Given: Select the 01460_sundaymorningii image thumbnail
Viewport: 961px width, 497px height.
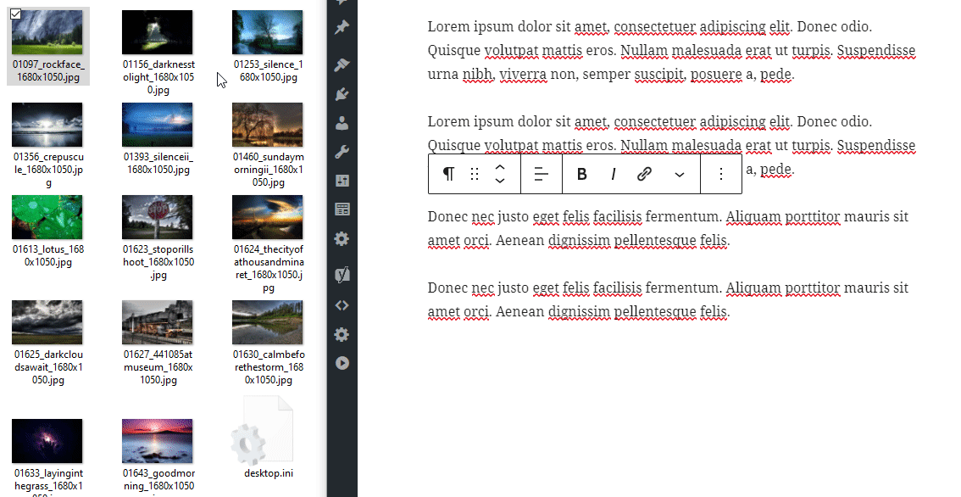Looking at the screenshot, I should [267, 125].
